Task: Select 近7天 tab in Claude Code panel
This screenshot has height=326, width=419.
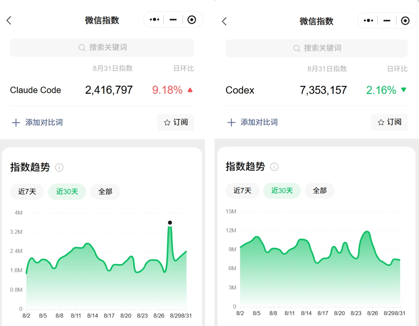Action: (27, 191)
